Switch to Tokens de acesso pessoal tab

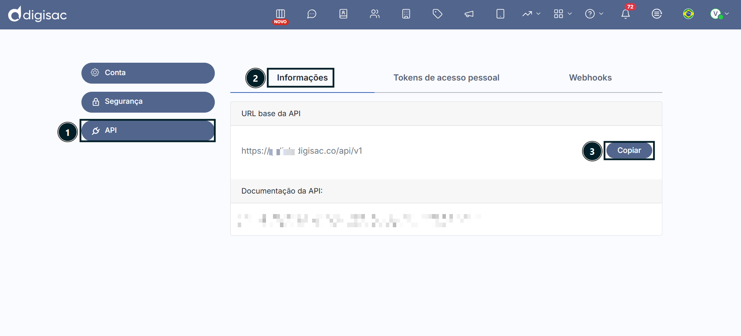coord(446,78)
